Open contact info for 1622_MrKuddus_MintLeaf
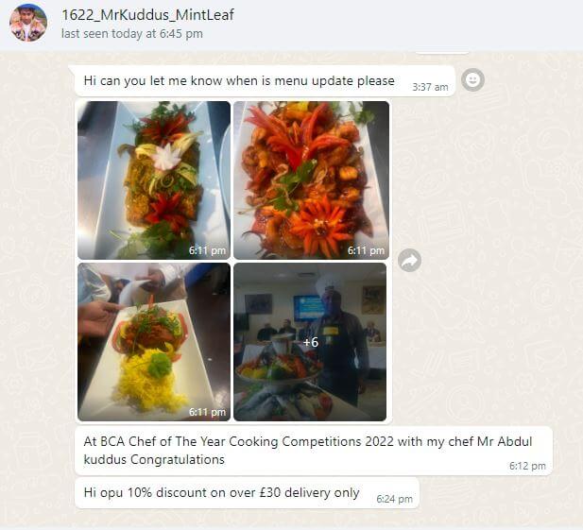The image size is (583, 530). point(147,15)
